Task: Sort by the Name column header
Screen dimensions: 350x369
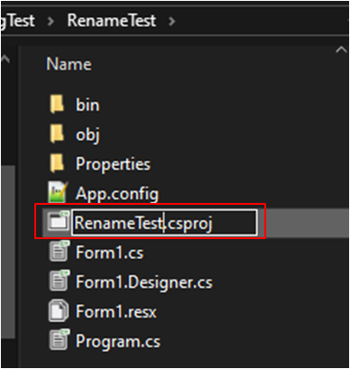Action: [x=69, y=64]
